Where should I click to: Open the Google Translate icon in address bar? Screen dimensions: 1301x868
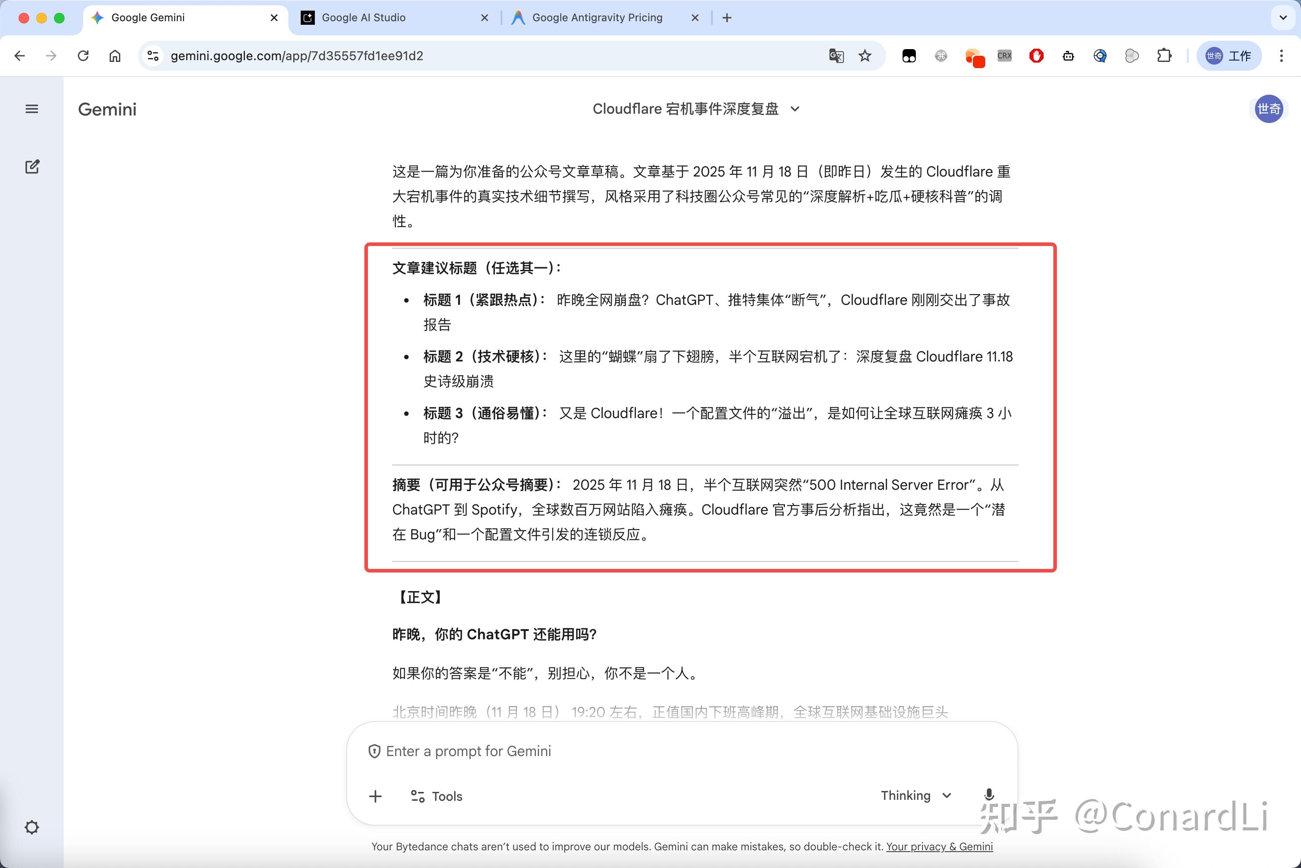(836, 55)
